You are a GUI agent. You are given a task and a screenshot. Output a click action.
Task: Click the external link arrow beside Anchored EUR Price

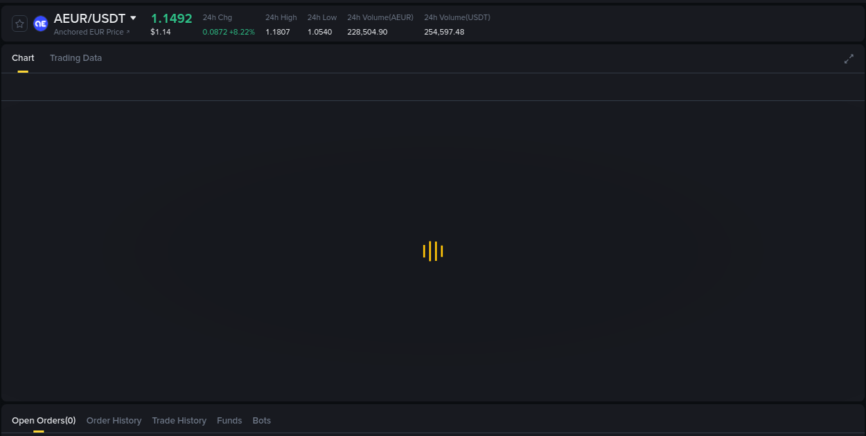(x=128, y=32)
